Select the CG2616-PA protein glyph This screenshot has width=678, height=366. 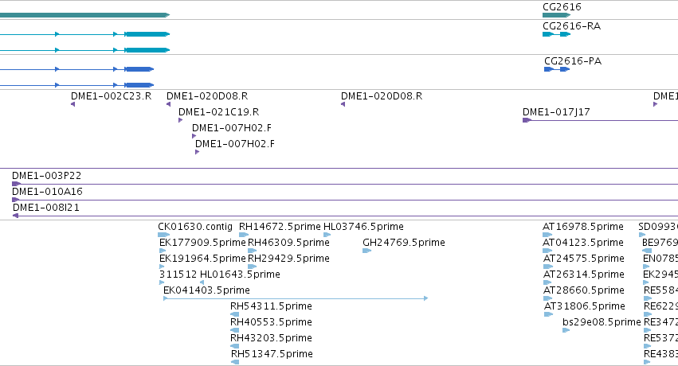pyautogui.click(x=557, y=69)
